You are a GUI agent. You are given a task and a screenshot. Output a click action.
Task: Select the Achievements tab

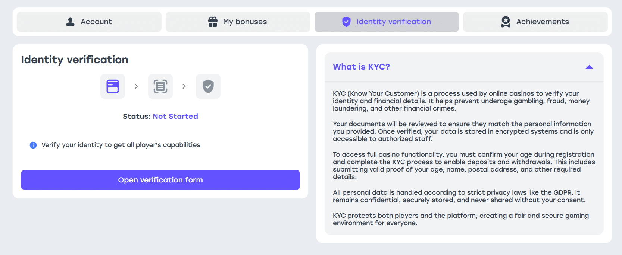(x=535, y=22)
